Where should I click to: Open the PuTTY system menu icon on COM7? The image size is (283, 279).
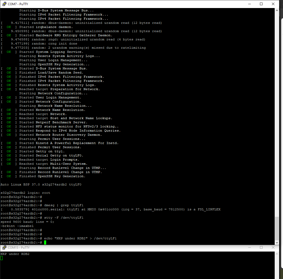(4, 4)
